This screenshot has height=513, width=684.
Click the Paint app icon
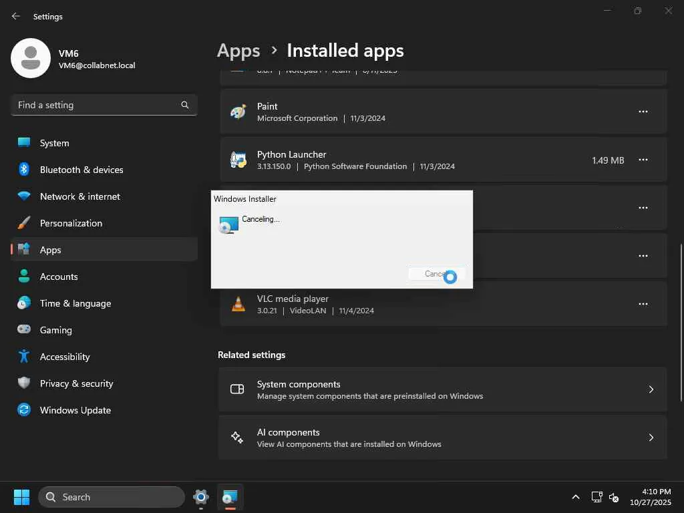point(238,112)
